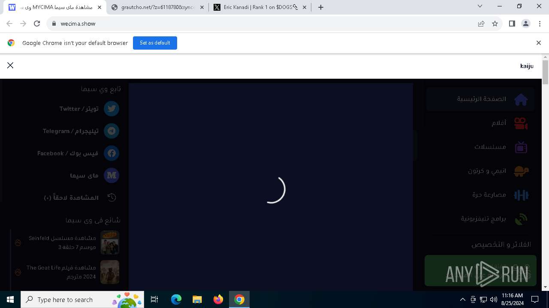Click the Facebook circle icon

(x=112, y=153)
